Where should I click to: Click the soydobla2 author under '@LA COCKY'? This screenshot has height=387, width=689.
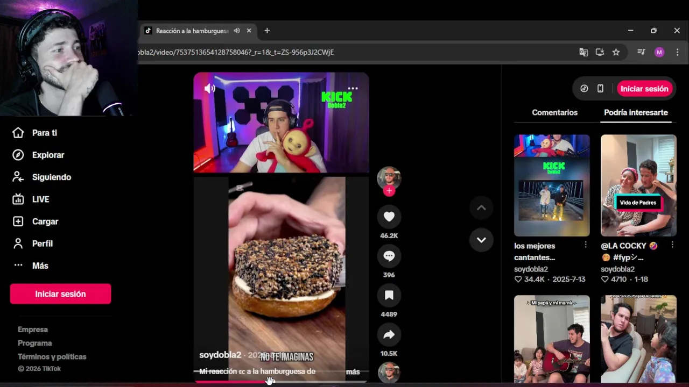[x=617, y=269]
